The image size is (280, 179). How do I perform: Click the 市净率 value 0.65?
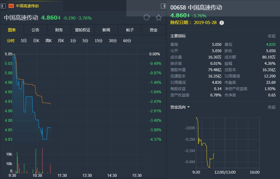tap(272, 95)
